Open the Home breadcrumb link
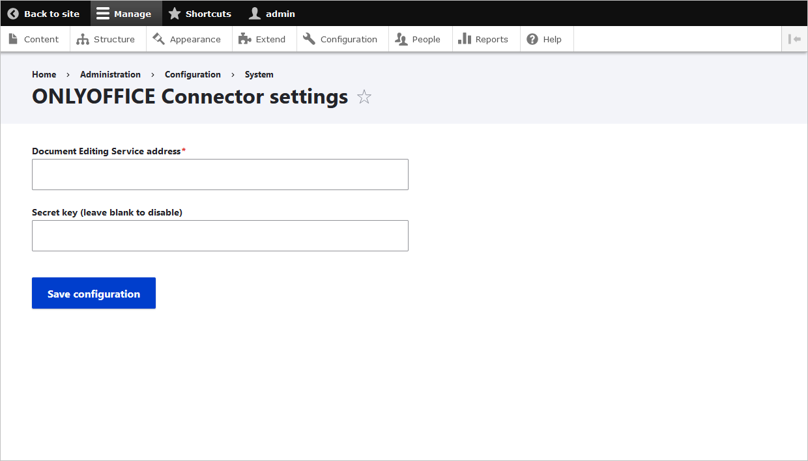The image size is (808, 461). (x=44, y=74)
